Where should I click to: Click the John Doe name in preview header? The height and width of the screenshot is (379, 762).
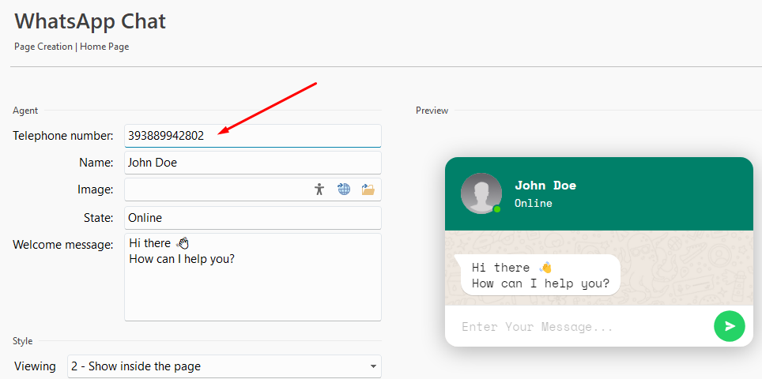click(x=545, y=186)
